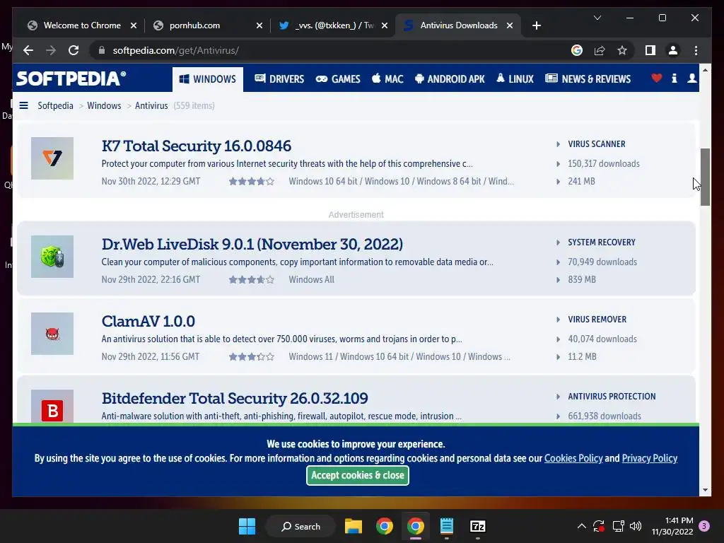This screenshot has height=543, width=724.
Task: Switch to Welcome to Chrome tab
Action: coord(82,25)
